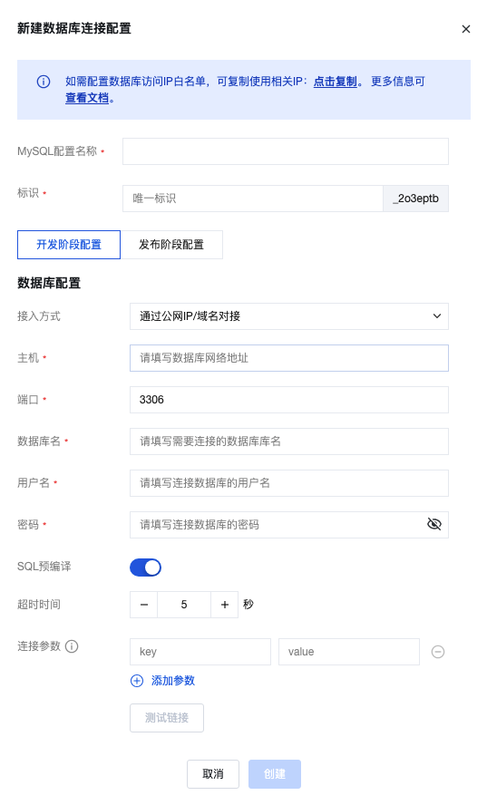
Task: Click the 点击复制 link
Action: [335, 82]
